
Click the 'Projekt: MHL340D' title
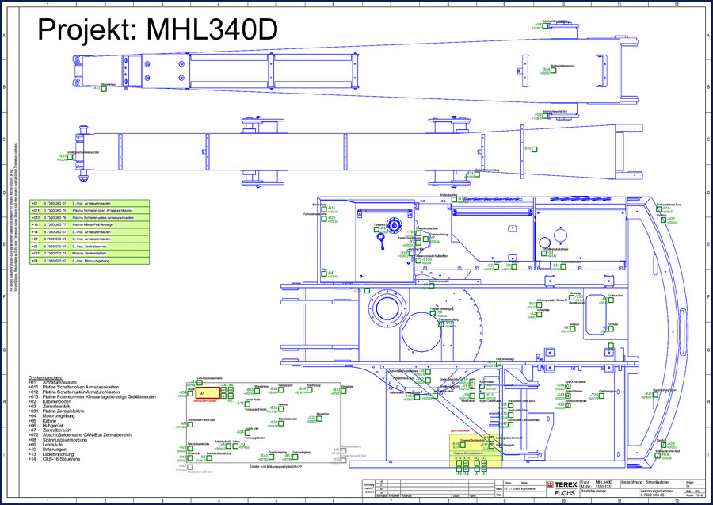pyautogui.click(x=158, y=30)
